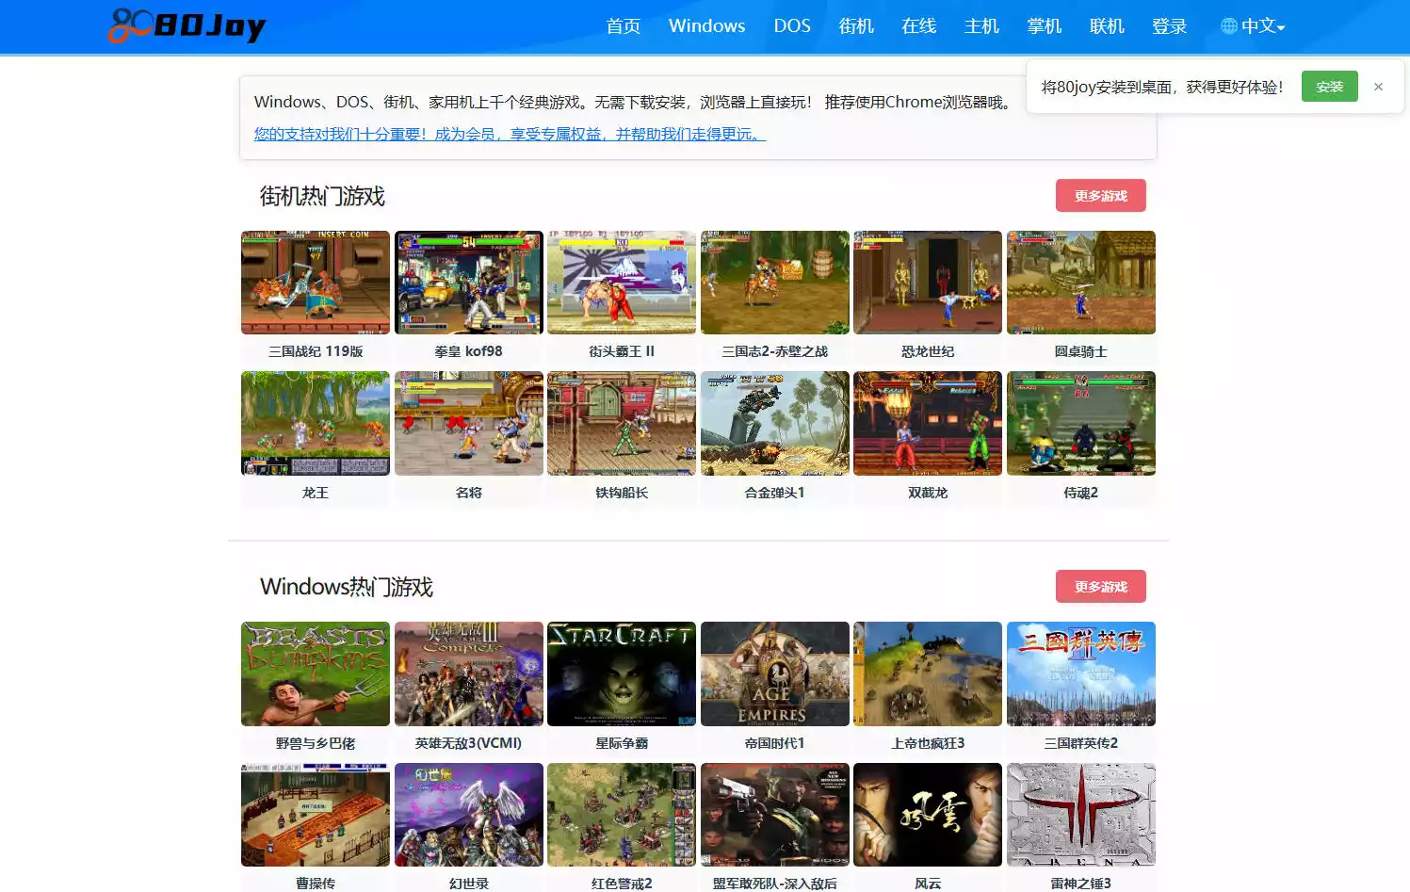Open the 合金弹头1 game thumbnail

(x=775, y=424)
